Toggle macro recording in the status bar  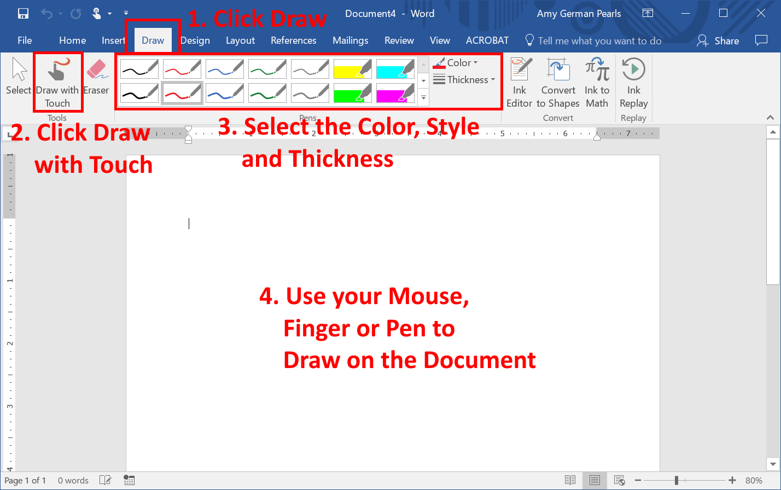pos(129,480)
